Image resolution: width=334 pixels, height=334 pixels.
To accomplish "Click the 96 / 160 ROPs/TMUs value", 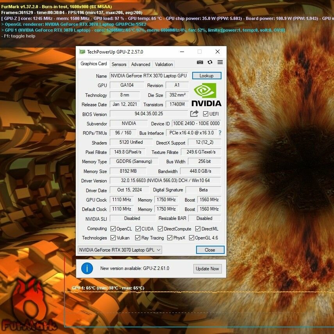I will click(123, 133).
